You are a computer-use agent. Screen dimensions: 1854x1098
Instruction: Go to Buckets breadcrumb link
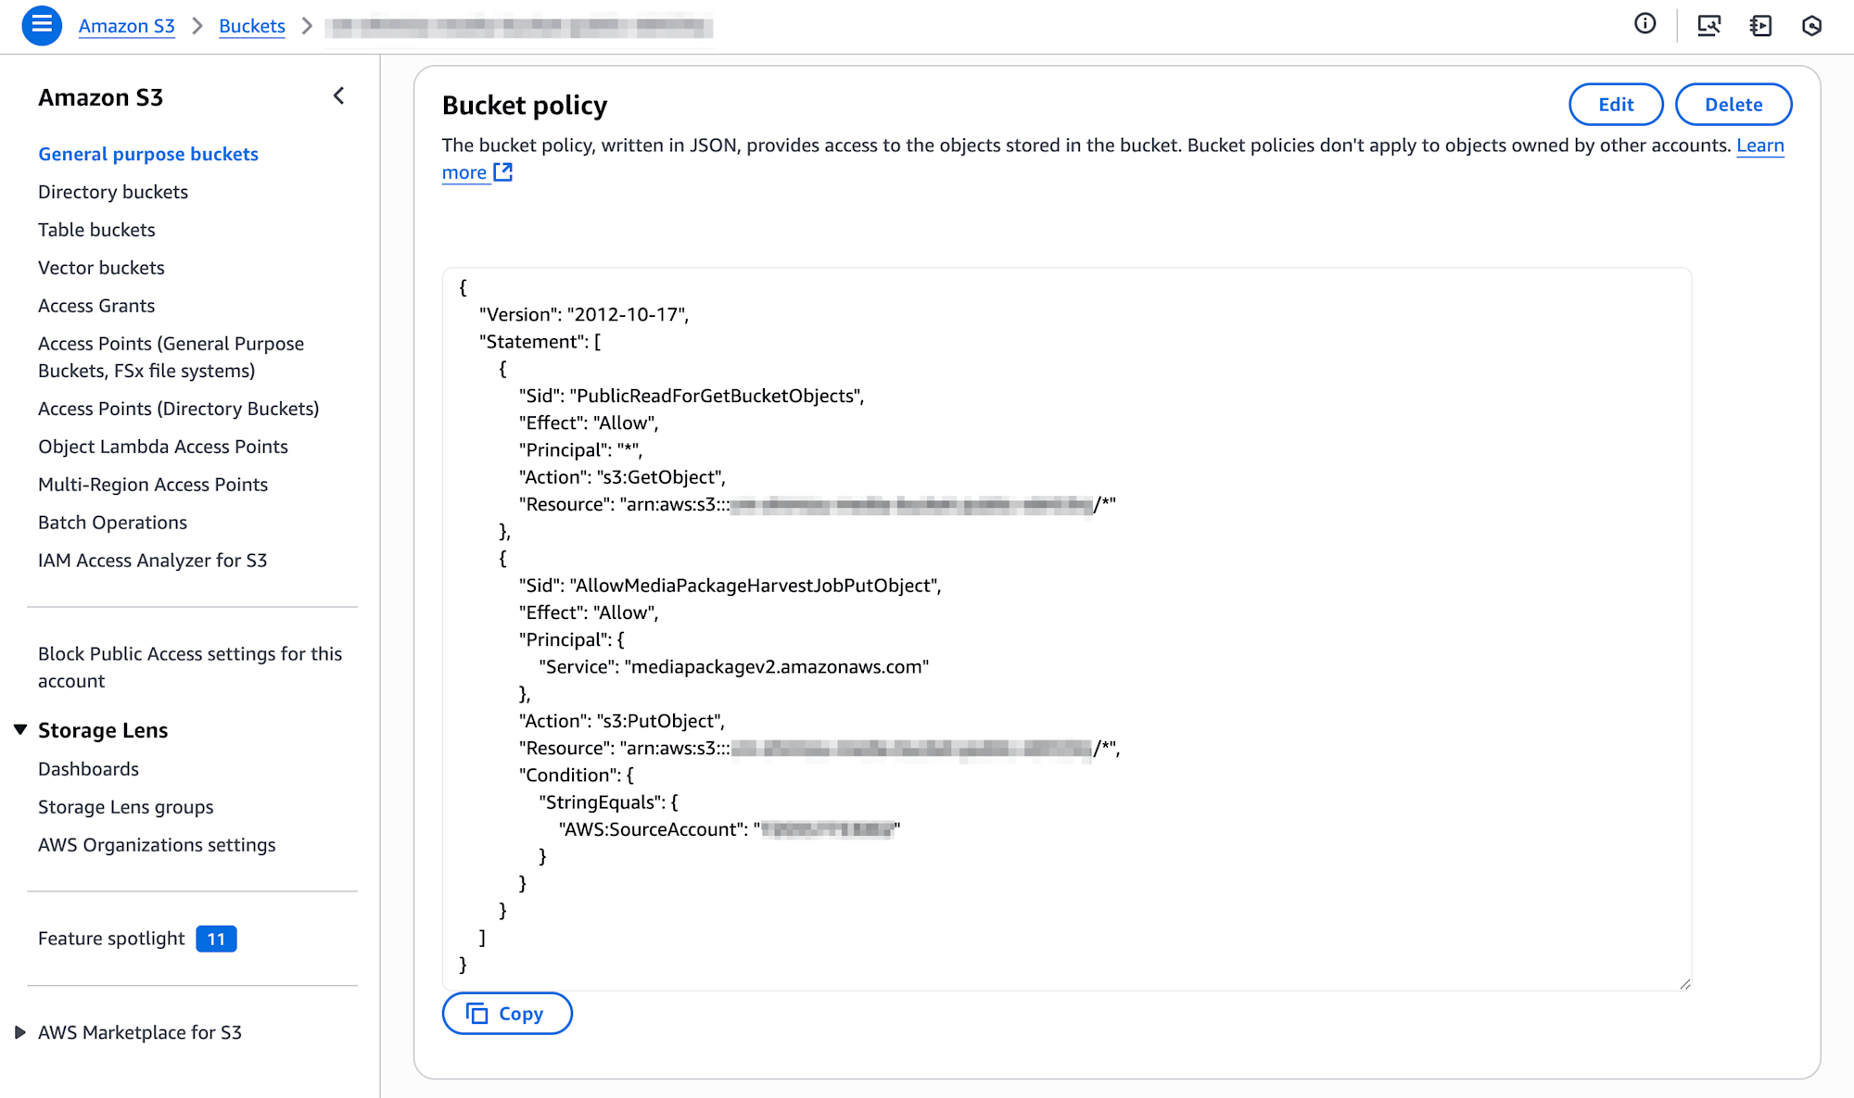[252, 26]
